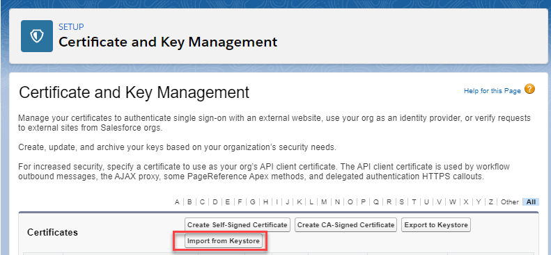Filter certificates by letter H
The height and width of the screenshot is (255, 551).
pos(265,202)
